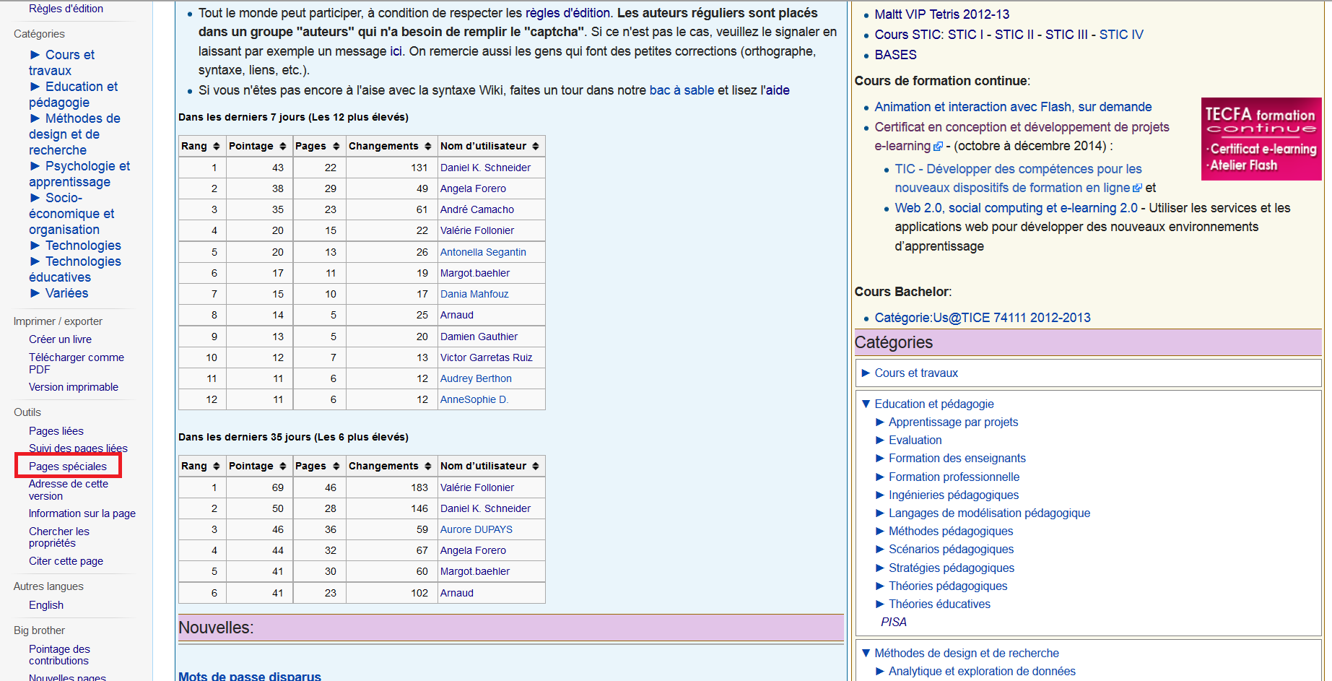Image resolution: width=1332 pixels, height=681 pixels.
Task: Open STIC IV course link
Action: (x=1121, y=35)
